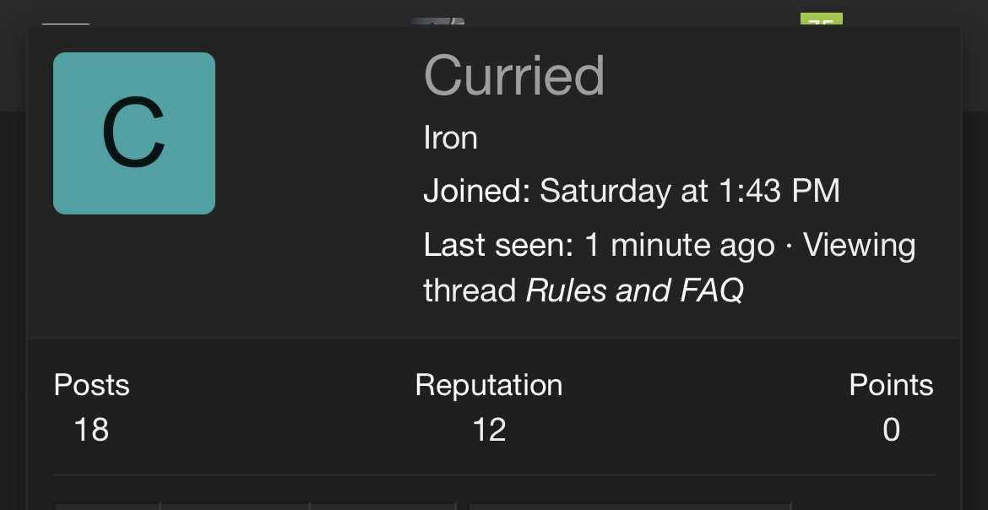
Task: Open the "Rules and FAQ" thread link
Action: (x=634, y=291)
